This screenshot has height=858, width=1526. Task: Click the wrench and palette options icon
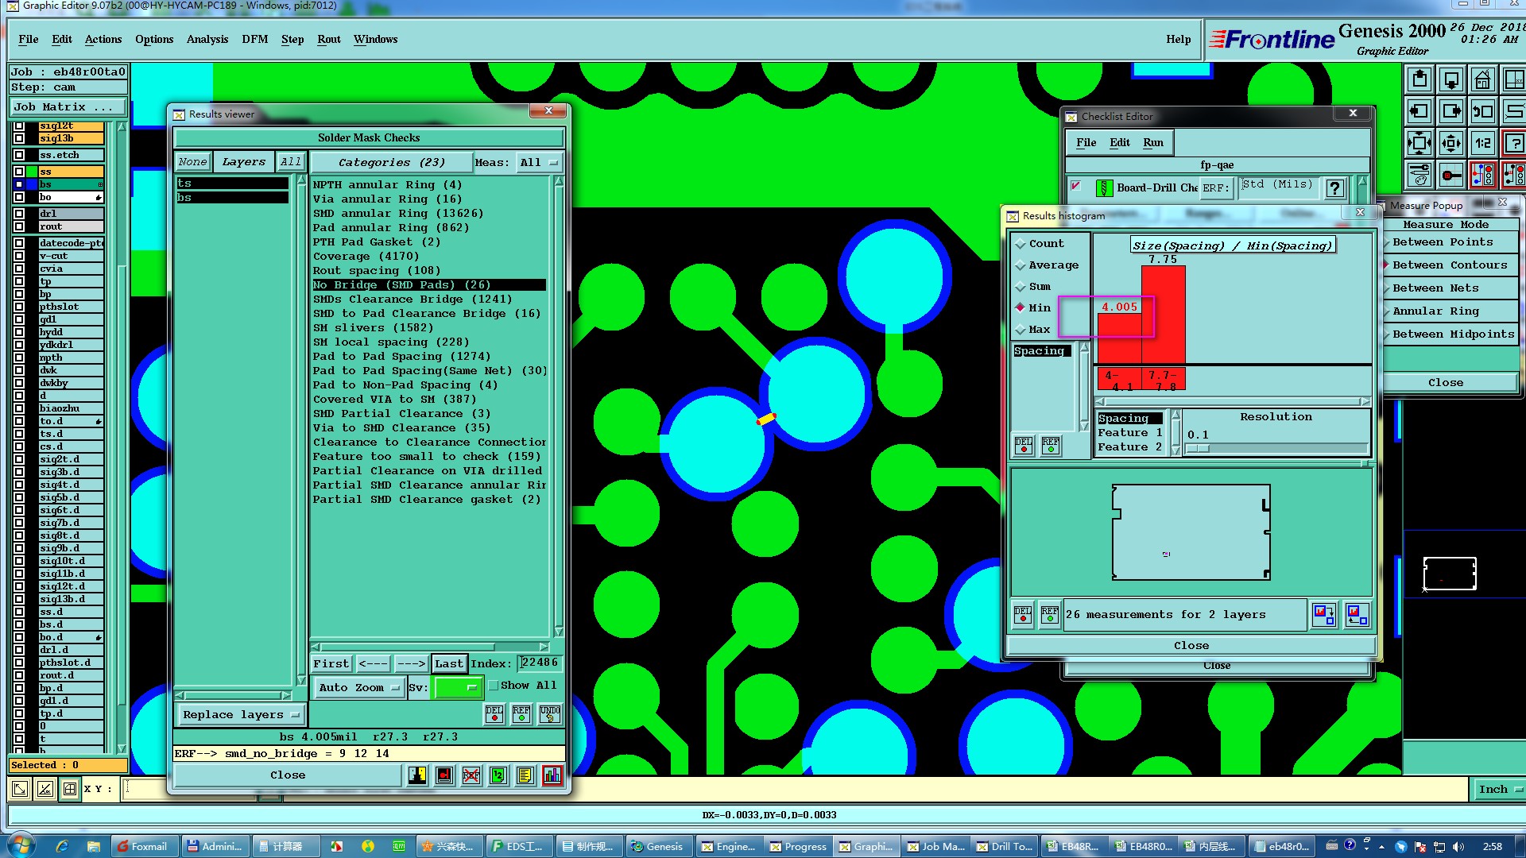[1419, 174]
